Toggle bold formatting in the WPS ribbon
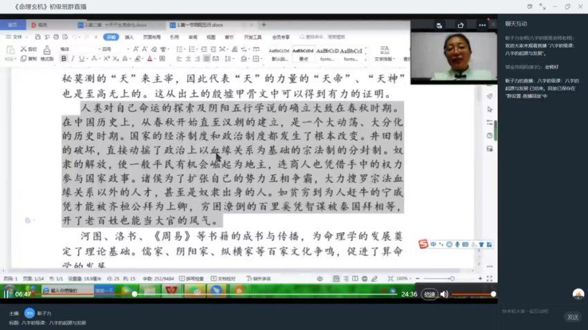Image resolution: width=588 pixels, height=330 pixels. tap(62, 59)
